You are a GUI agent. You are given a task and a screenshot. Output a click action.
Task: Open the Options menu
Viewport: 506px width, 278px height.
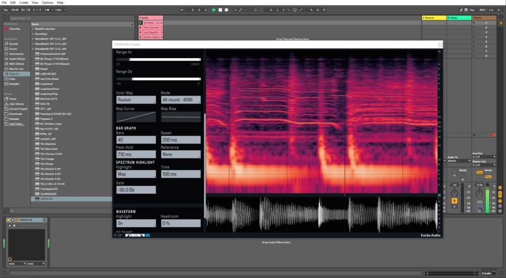coord(49,3)
